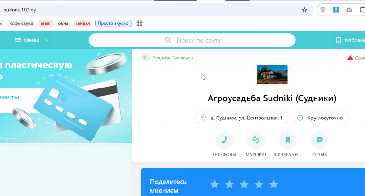Image resolution: width=365 pixels, height=196 pixels.
Task: Open the shield protection icon in toolbar
Action: click(x=323, y=10)
